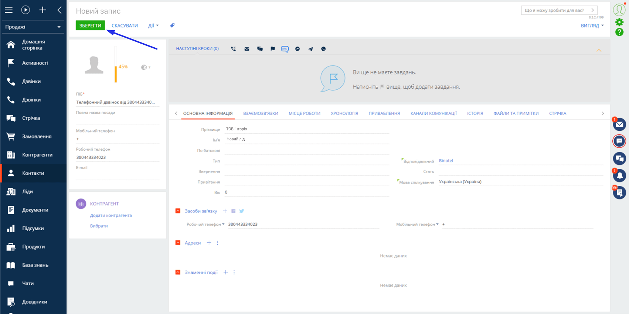Viewport: 629px width, 314px height.
Task: Open the Дії actions dropdown
Action: (153, 25)
